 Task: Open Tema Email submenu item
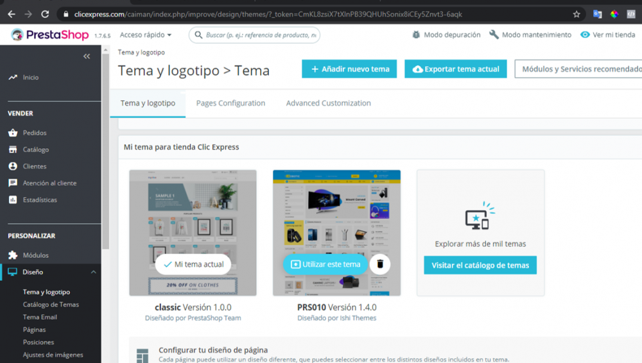[40, 317]
